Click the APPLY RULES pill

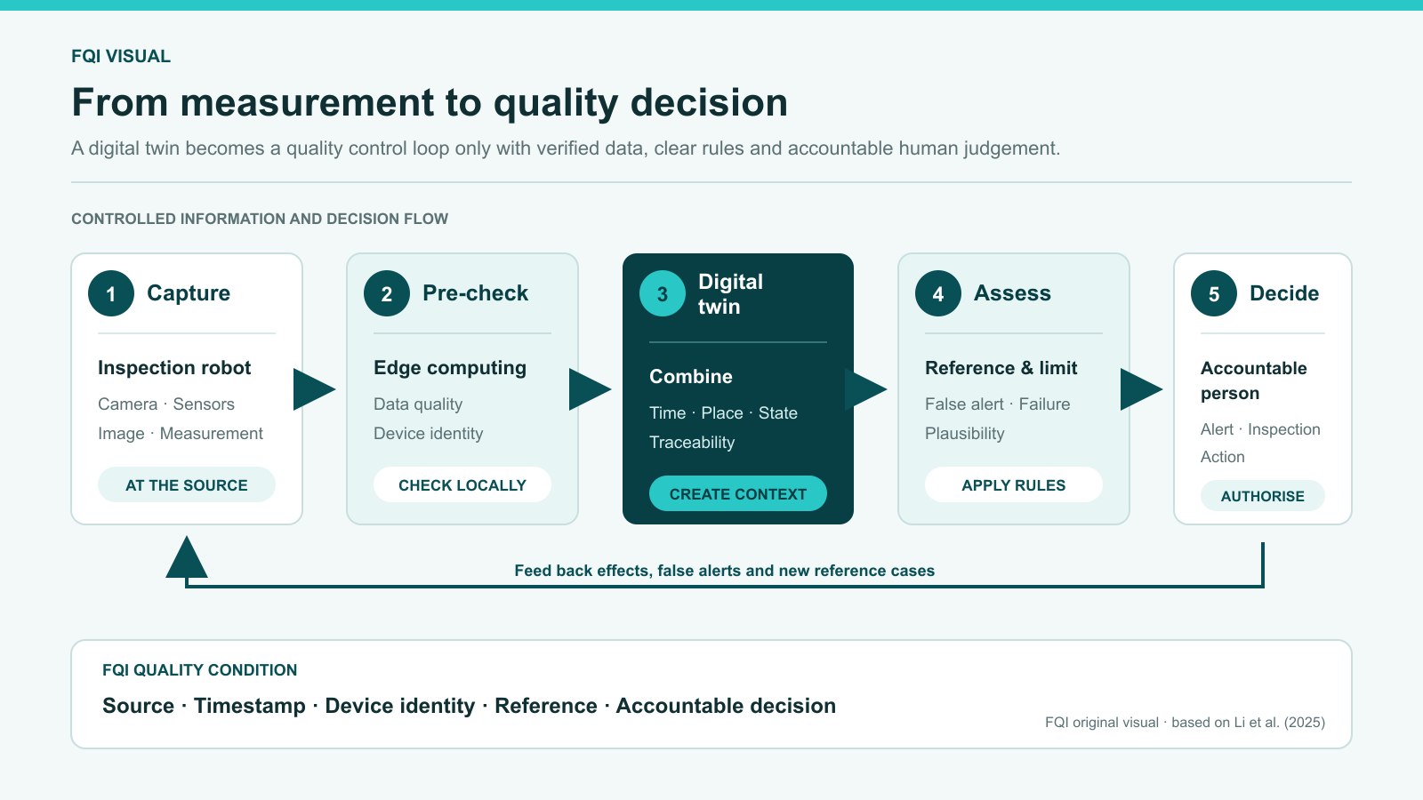coord(1014,484)
